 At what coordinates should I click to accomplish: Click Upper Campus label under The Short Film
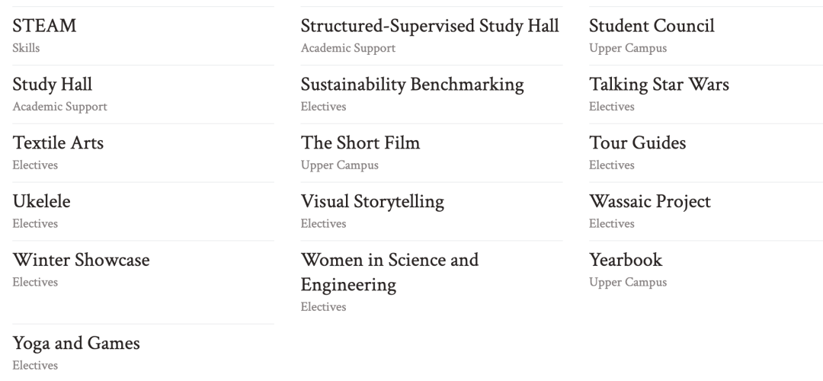(340, 165)
